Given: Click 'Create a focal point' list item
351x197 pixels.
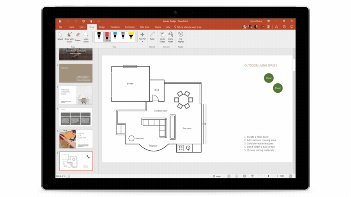Looking at the screenshot, I should click(256, 137).
